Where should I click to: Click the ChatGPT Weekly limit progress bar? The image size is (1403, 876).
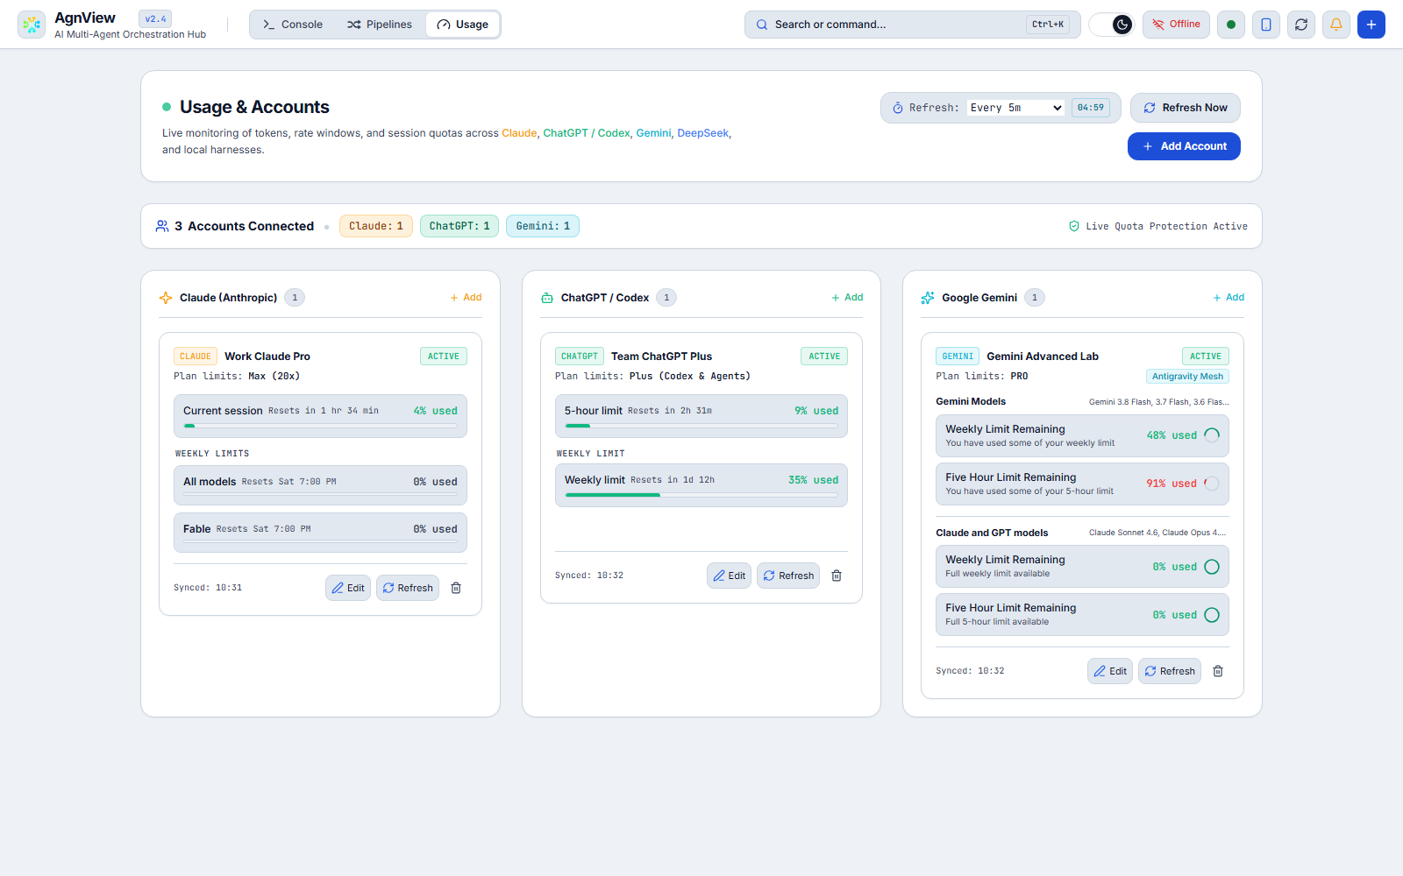[x=701, y=495]
